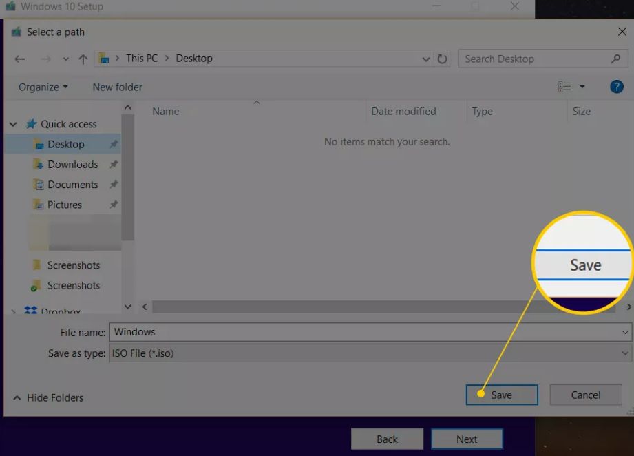Click the Back navigation arrow
This screenshot has height=456, width=634.
[x=19, y=59]
